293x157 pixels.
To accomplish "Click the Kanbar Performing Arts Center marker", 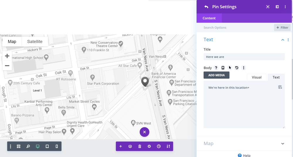I will coord(47,110).
